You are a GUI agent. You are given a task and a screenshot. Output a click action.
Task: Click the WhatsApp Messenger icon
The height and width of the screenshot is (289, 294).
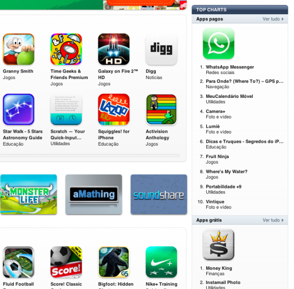coord(219,44)
